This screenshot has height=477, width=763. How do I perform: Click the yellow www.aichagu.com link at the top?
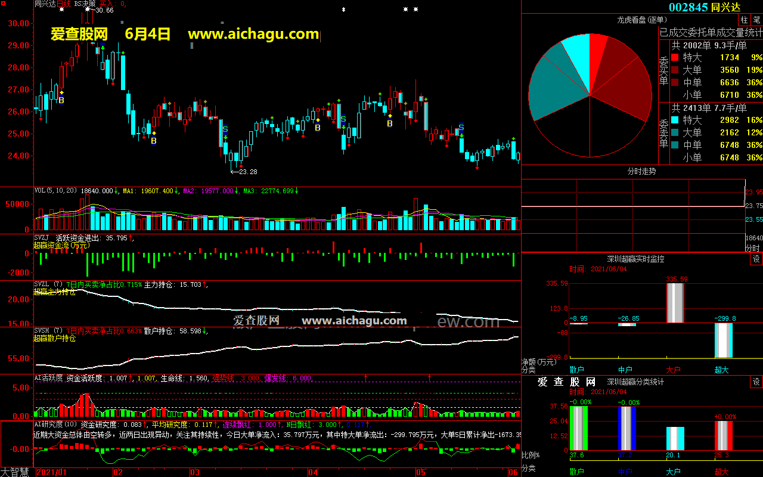pyautogui.click(x=253, y=34)
